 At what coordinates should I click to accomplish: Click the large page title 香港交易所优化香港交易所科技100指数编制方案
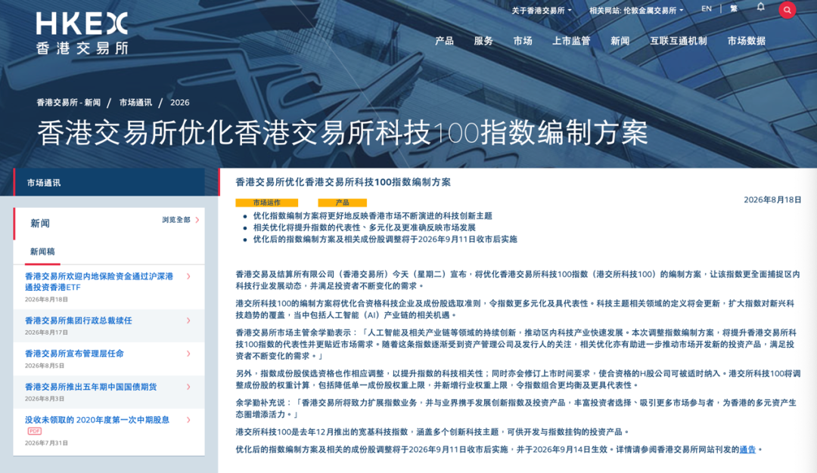(343, 133)
